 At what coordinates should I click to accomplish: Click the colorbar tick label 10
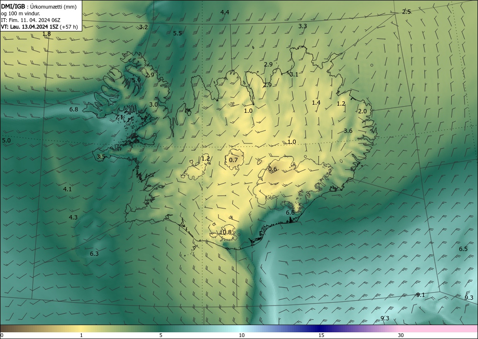coord(241,335)
